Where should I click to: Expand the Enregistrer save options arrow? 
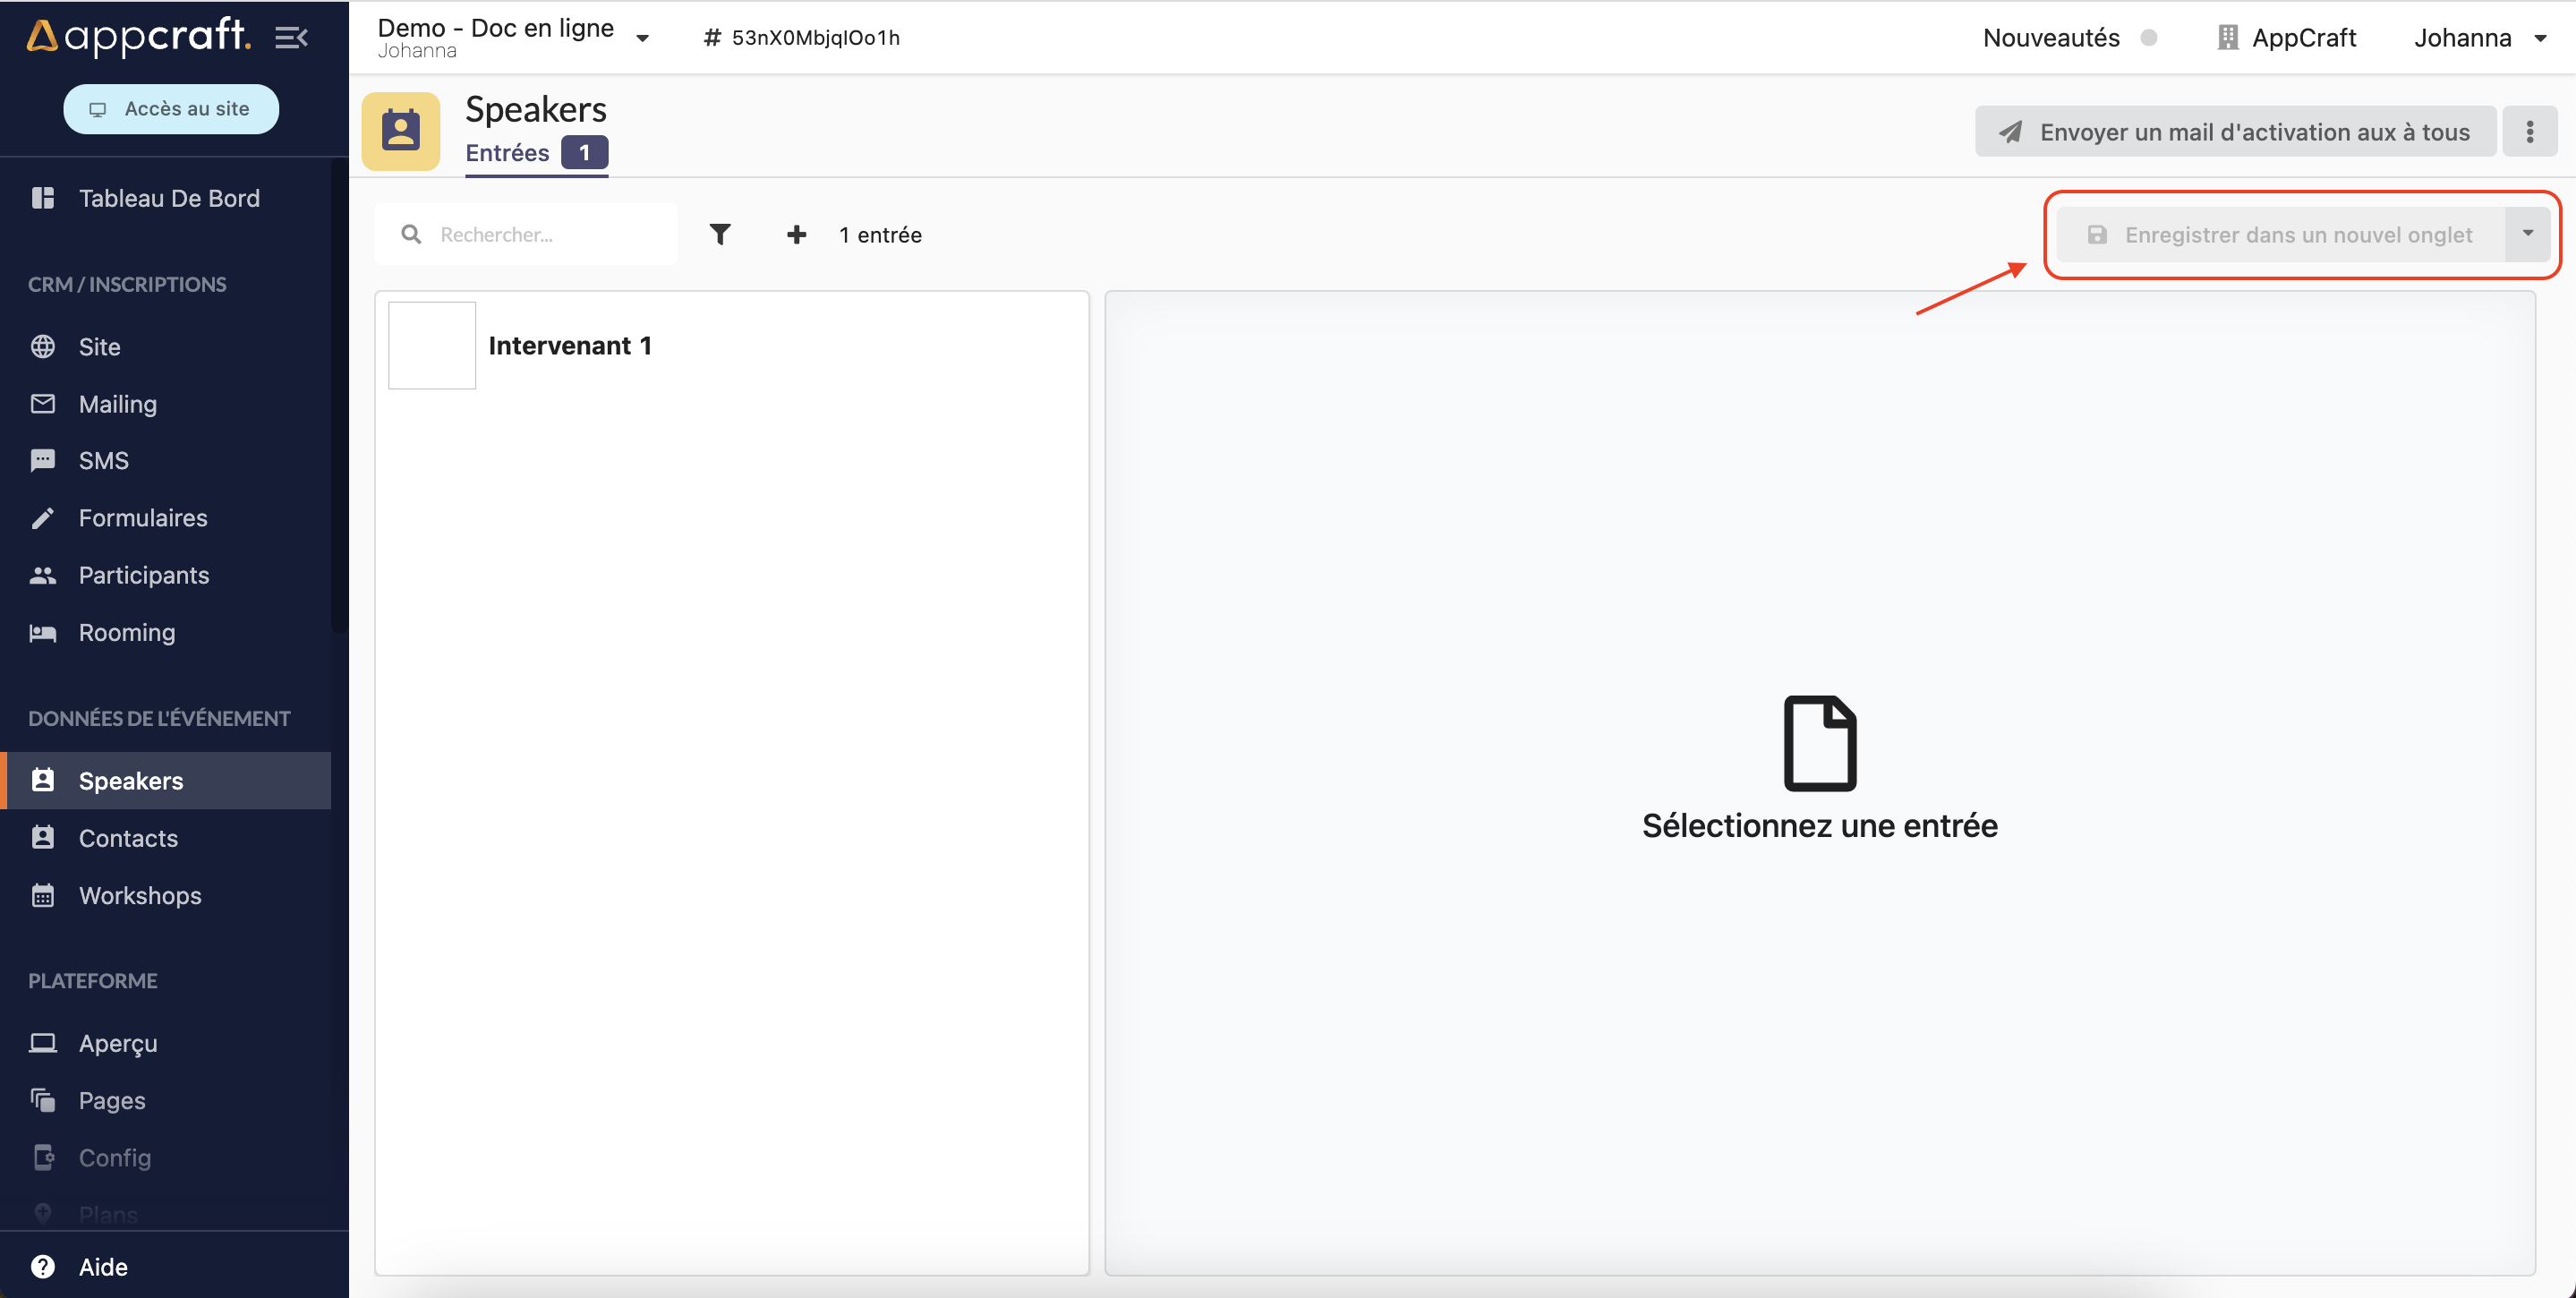click(2527, 234)
